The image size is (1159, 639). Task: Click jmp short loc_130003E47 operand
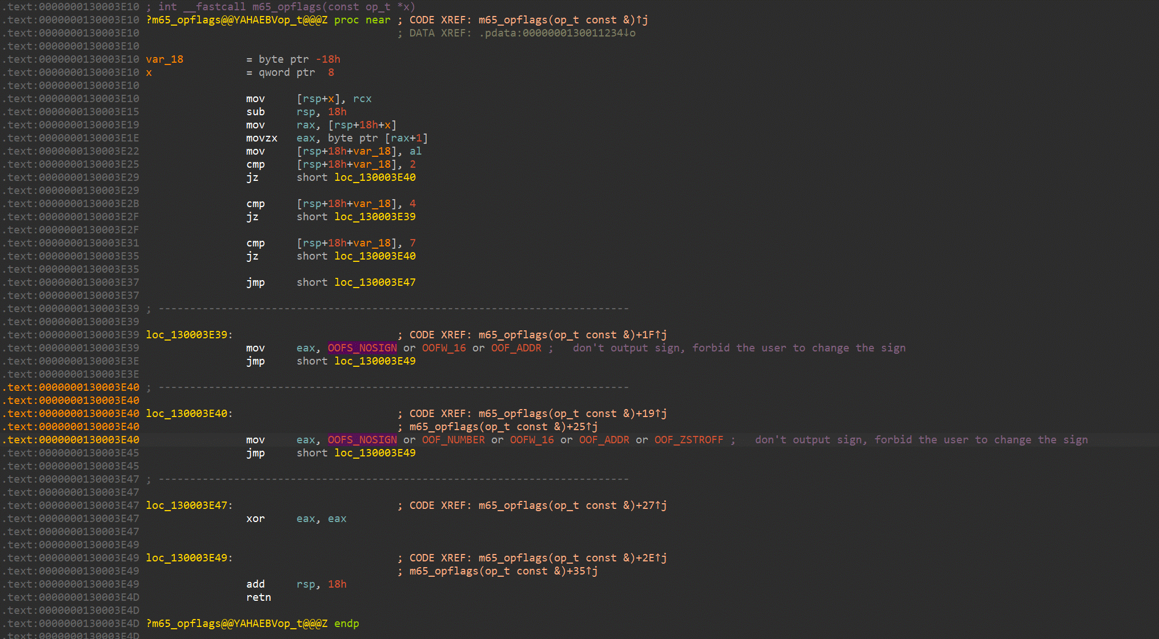pos(375,282)
